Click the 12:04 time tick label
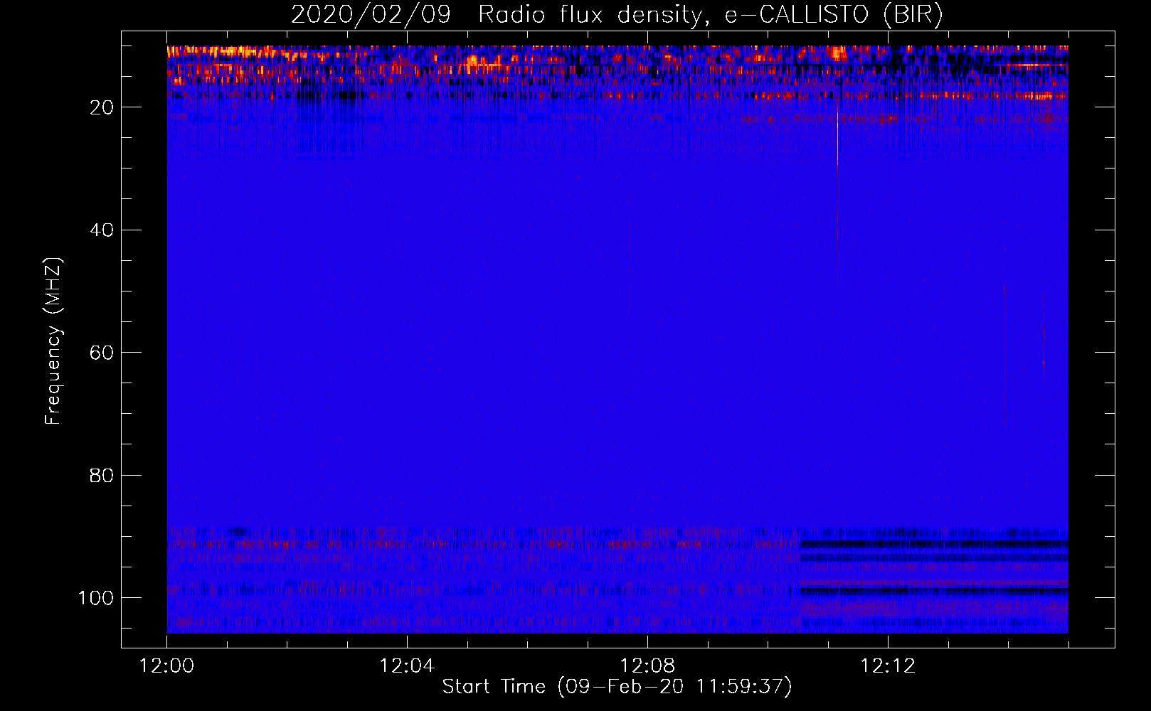The image size is (1151, 711). (407, 666)
